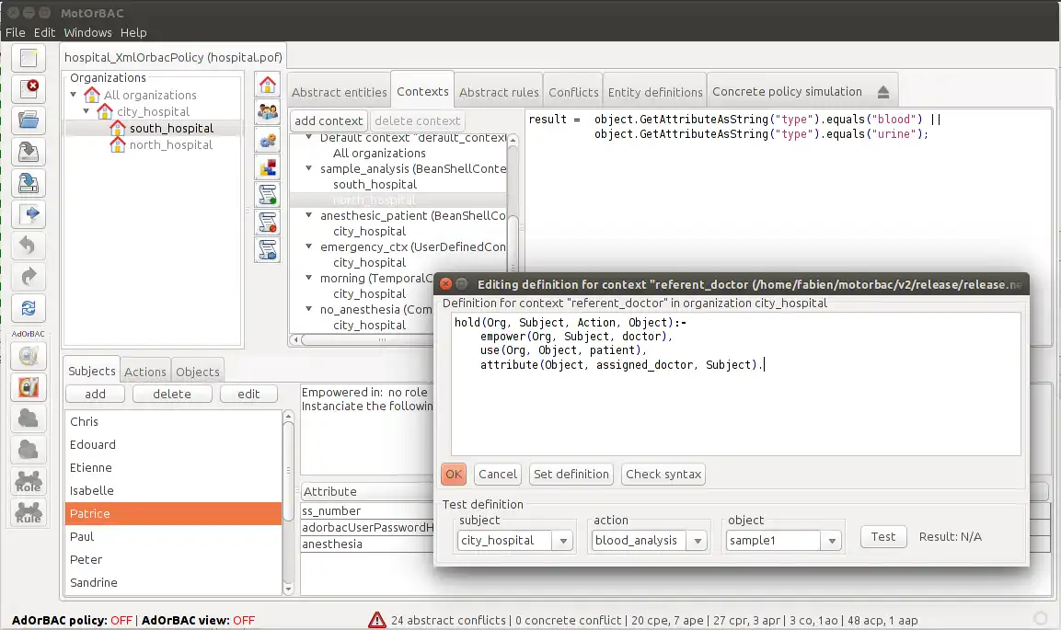1061x630 pixels.
Task: Click the roles group of people icon
Action: (x=267, y=111)
